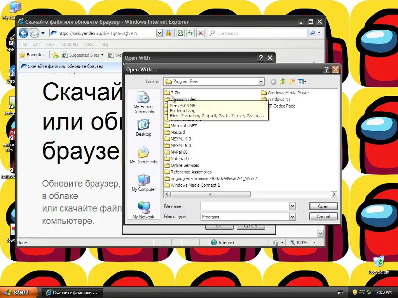398x298 pixels.
Task: Select the MyPal 68 folder
Action: coord(176,152)
